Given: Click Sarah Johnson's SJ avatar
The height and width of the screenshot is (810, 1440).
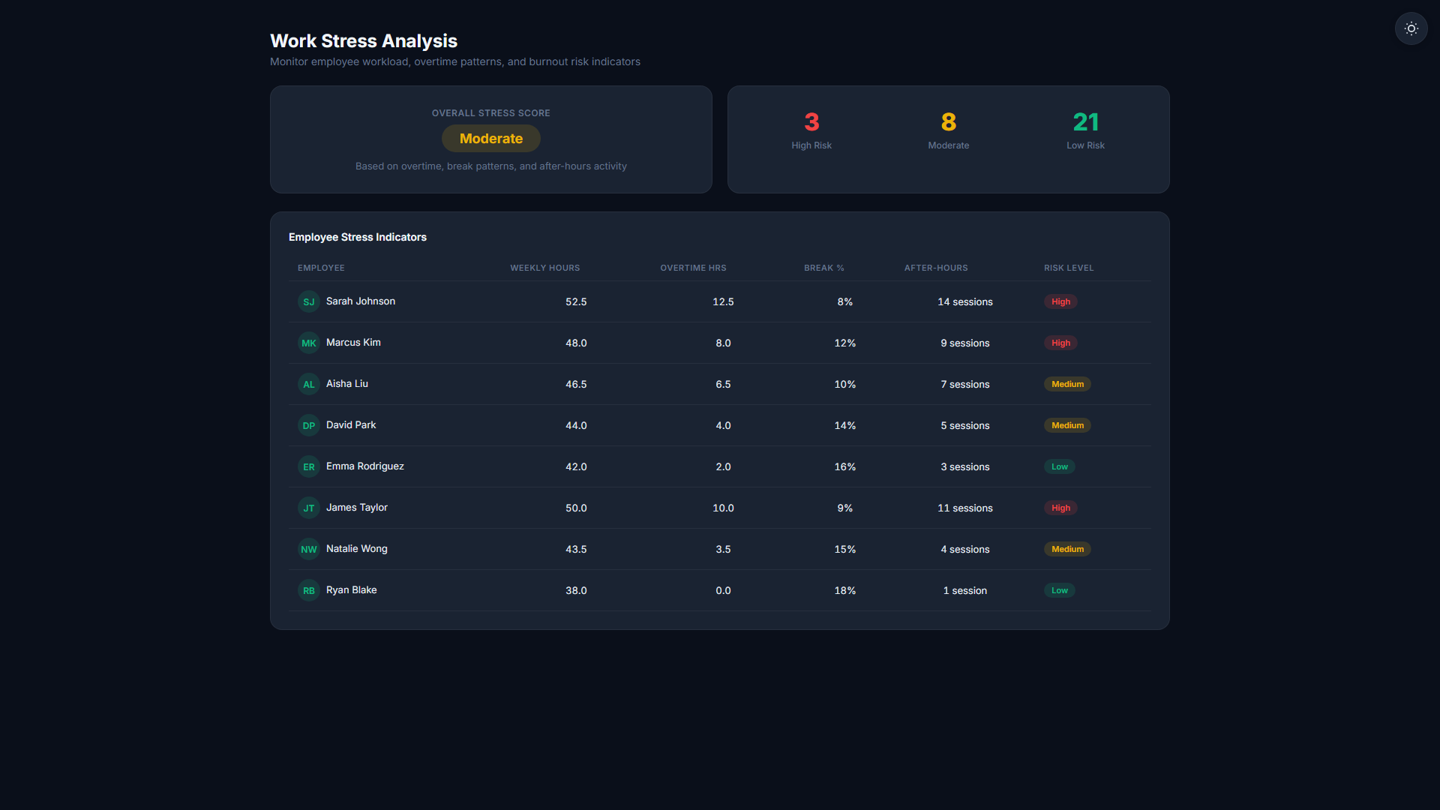Looking at the screenshot, I should (309, 301).
